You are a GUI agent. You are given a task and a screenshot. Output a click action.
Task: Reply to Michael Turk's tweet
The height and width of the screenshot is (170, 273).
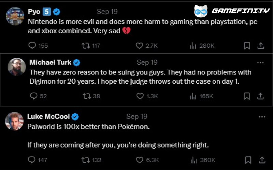[33, 96]
